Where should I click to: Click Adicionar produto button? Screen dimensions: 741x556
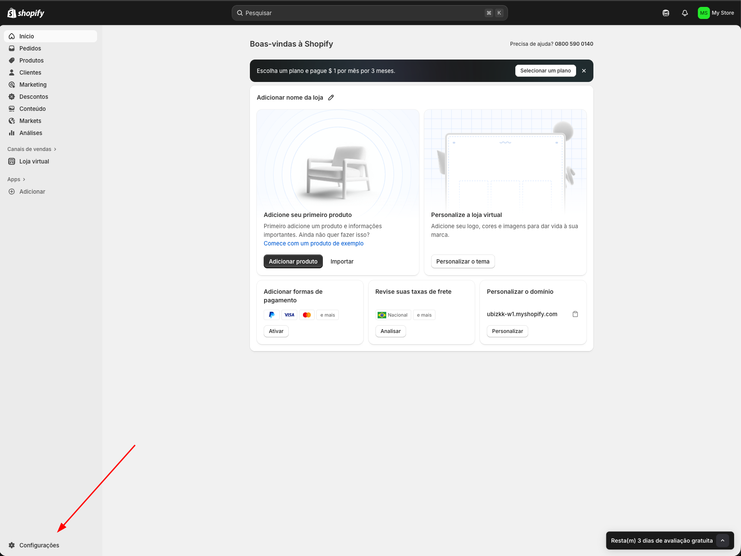click(x=293, y=261)
